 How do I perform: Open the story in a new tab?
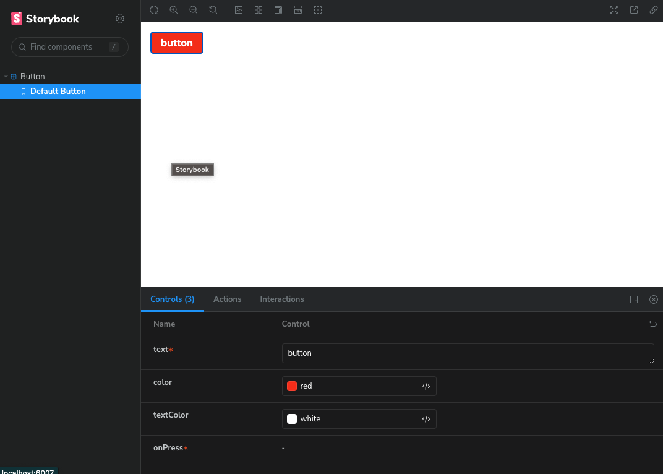[x=634, y=10]
